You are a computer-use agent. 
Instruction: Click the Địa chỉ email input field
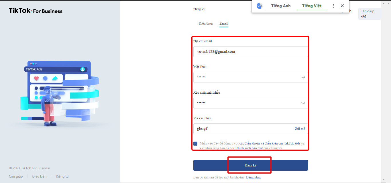(x=250, y=52)
